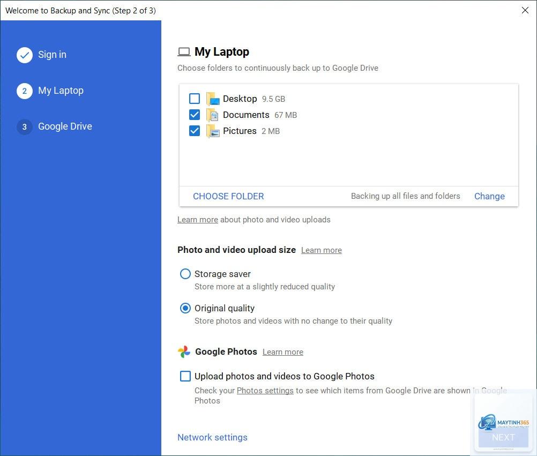The image size is (537, 456).
Task: Click the Documents folder icon
Action: pyautogui.click(x=213, y=115)
